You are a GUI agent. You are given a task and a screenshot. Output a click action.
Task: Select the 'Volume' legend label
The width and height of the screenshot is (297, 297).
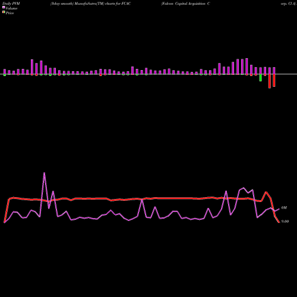11,8
